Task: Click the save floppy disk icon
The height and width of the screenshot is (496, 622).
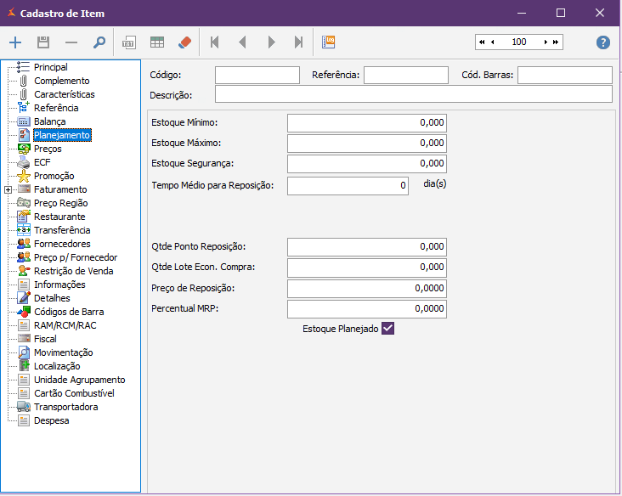Action: (x=43, y=42)
